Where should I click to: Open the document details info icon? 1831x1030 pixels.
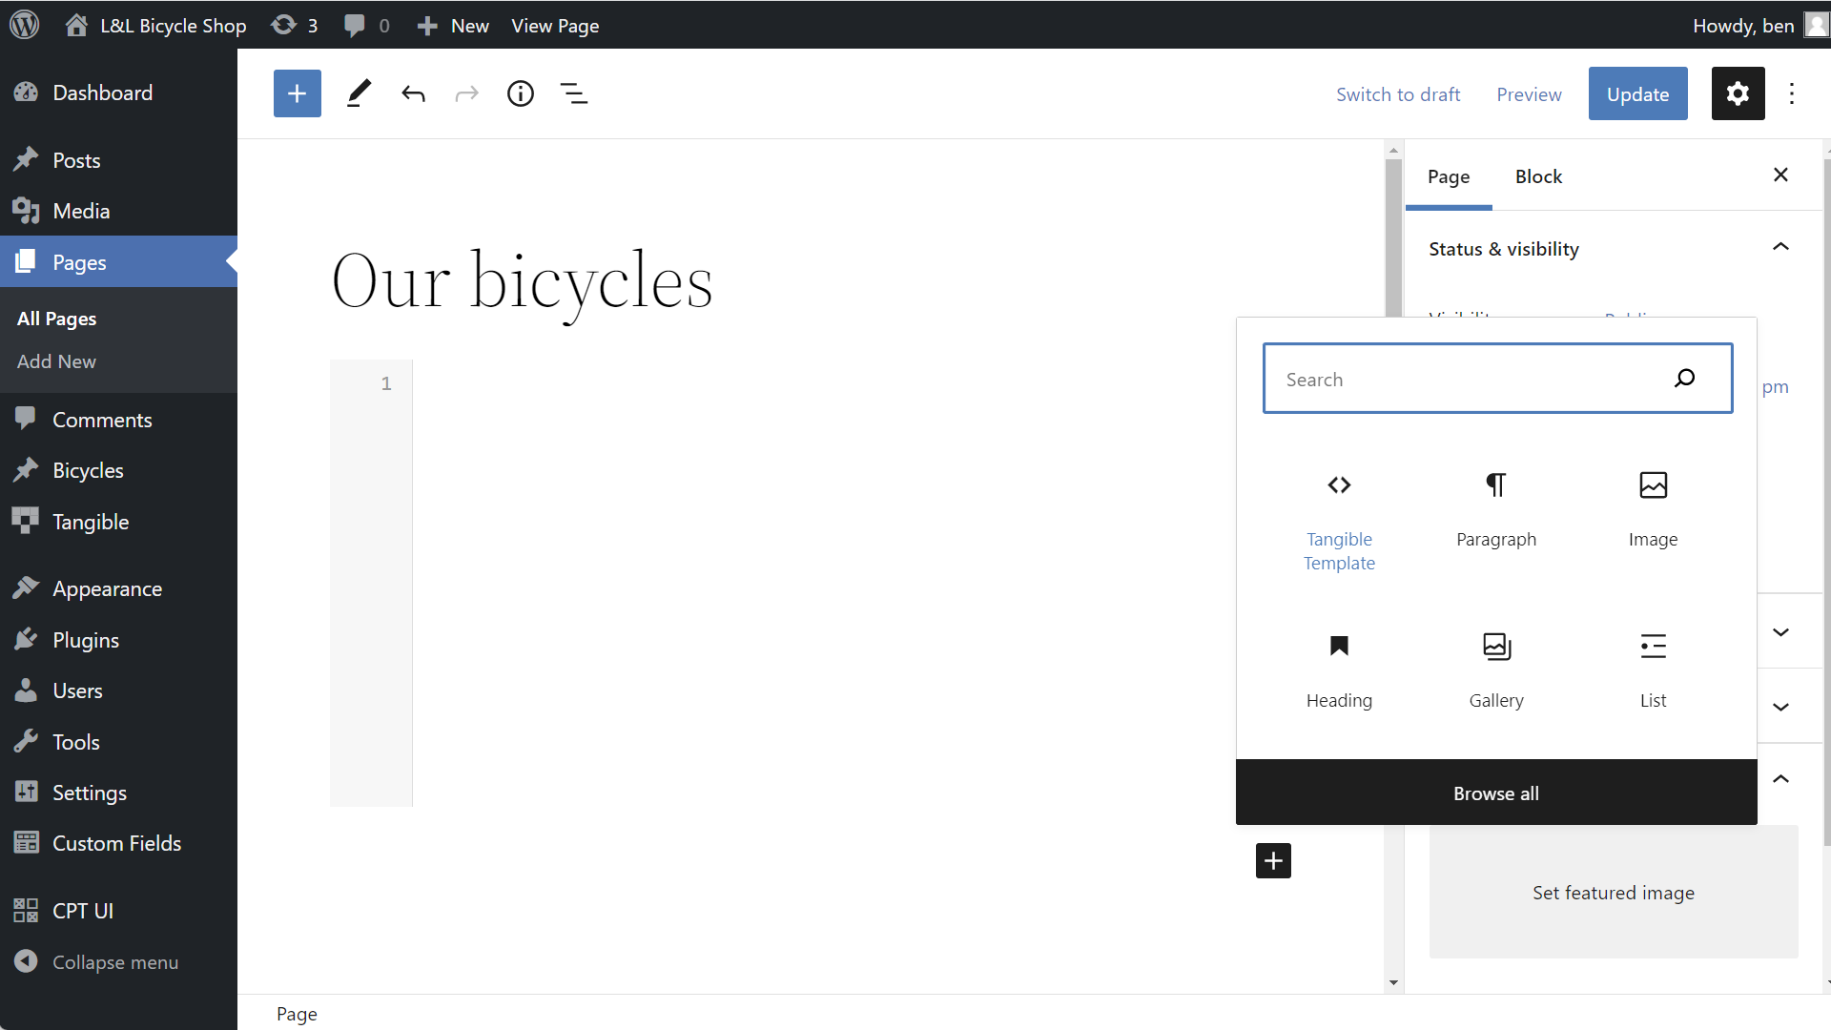point(520,93)
